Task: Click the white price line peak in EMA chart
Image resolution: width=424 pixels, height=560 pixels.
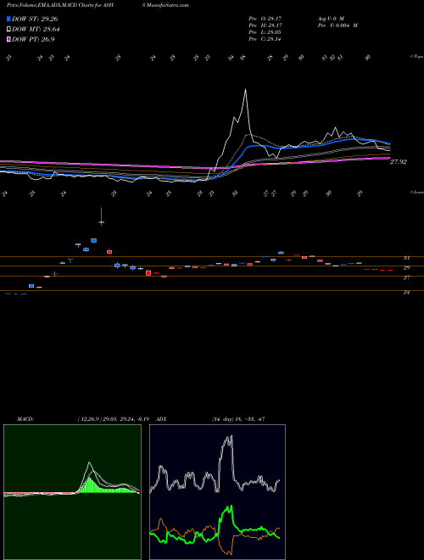Action: (246, 90)
